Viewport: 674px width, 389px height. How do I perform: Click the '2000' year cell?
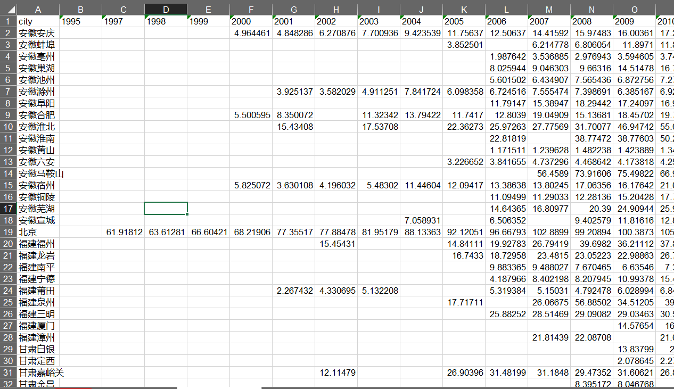(x=251, y=21)
